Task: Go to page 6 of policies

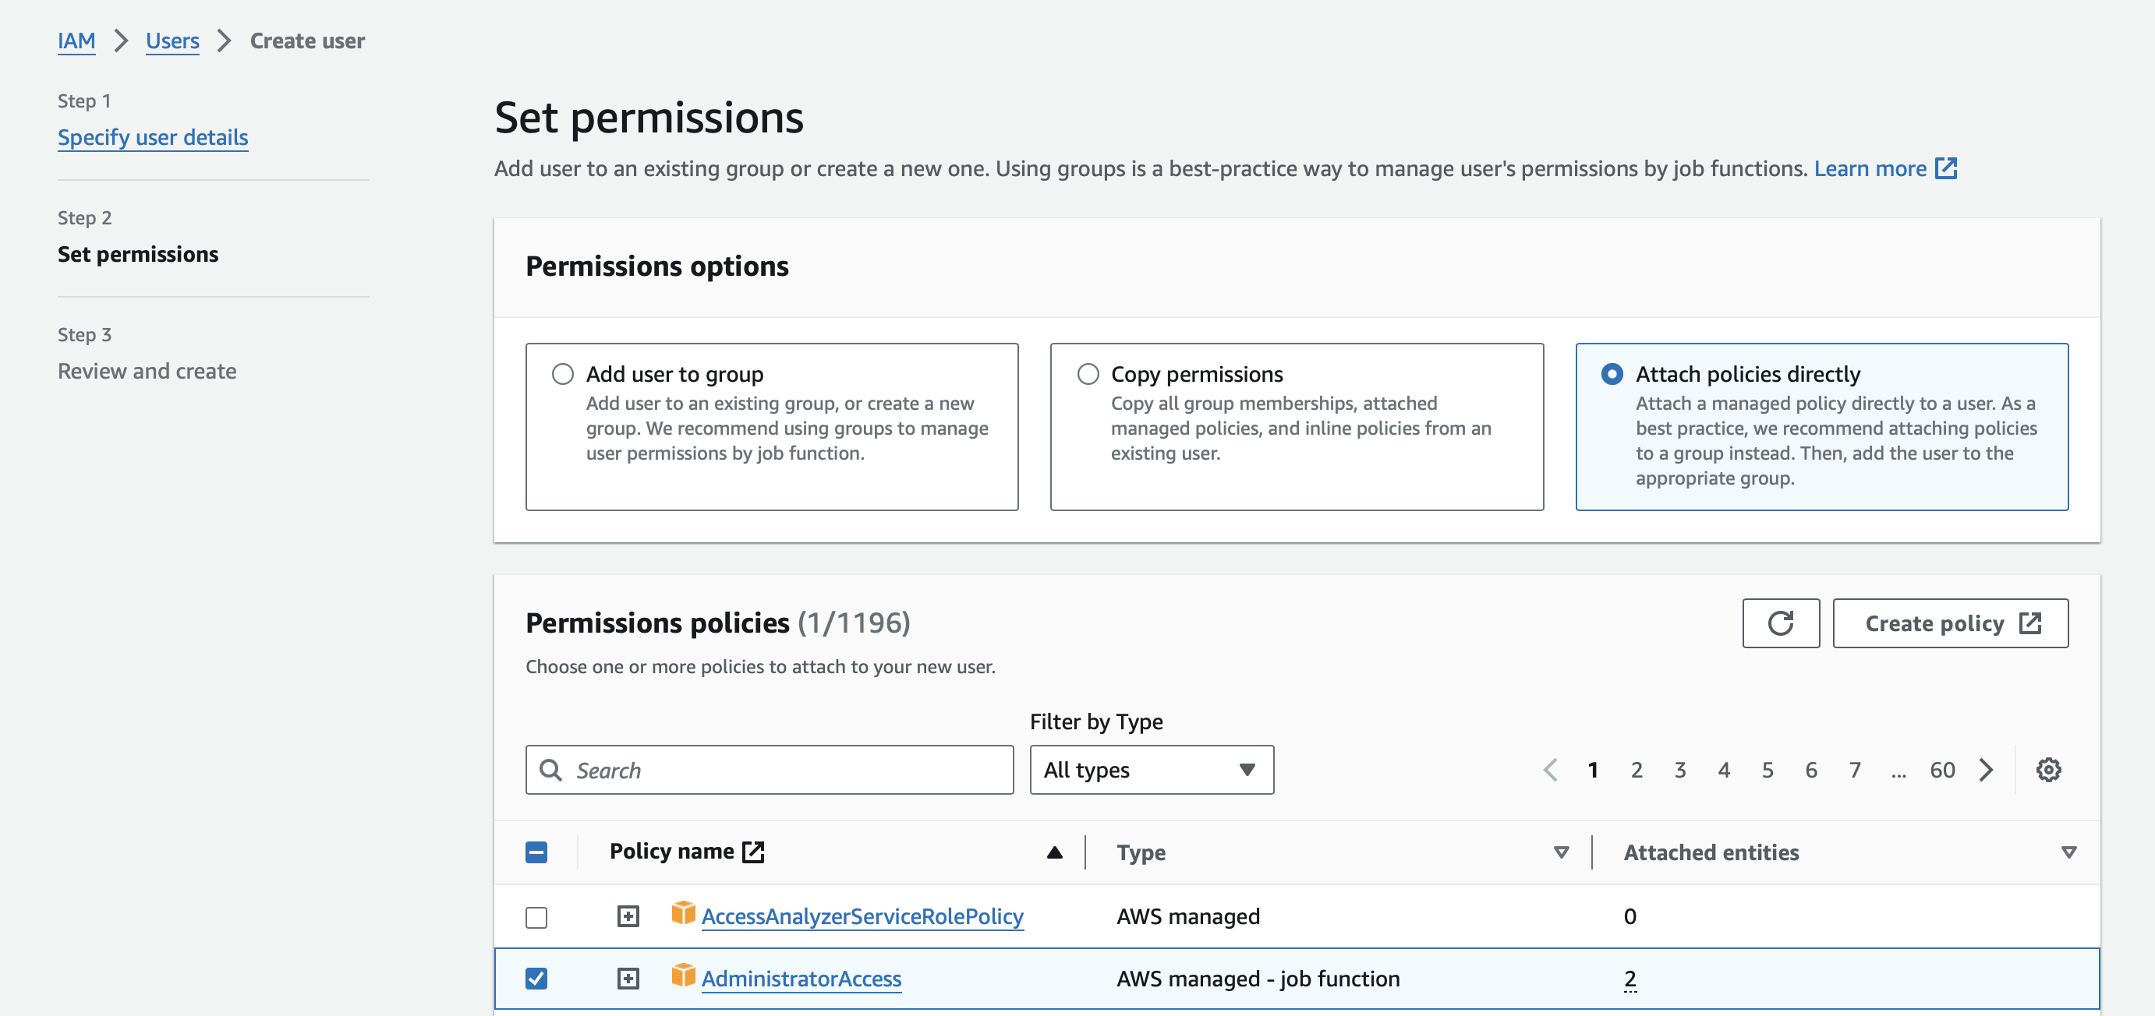Action: pyautogui.click(x=1810, y=769)
